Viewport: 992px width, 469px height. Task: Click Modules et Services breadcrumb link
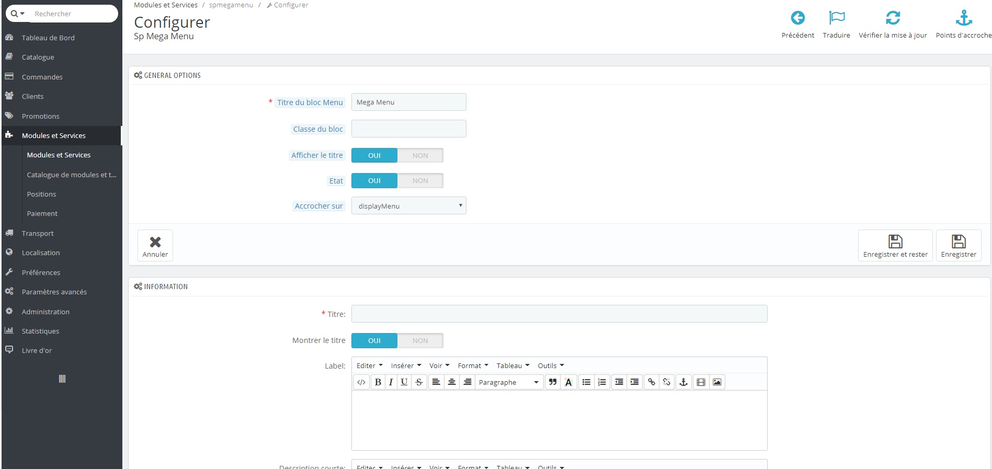(166, 5)
